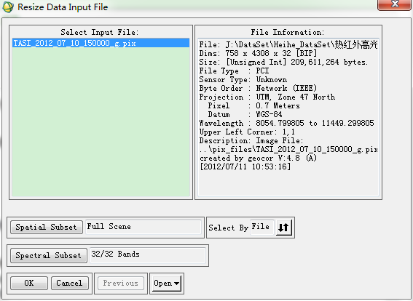Click the disabled Previous button
The width and height of the screenshot is (413, 301).
pos(121,283)
